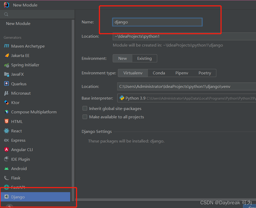Select HTML generator label
The height and width of the screenshot is (208, 256).
coord(17,122)
